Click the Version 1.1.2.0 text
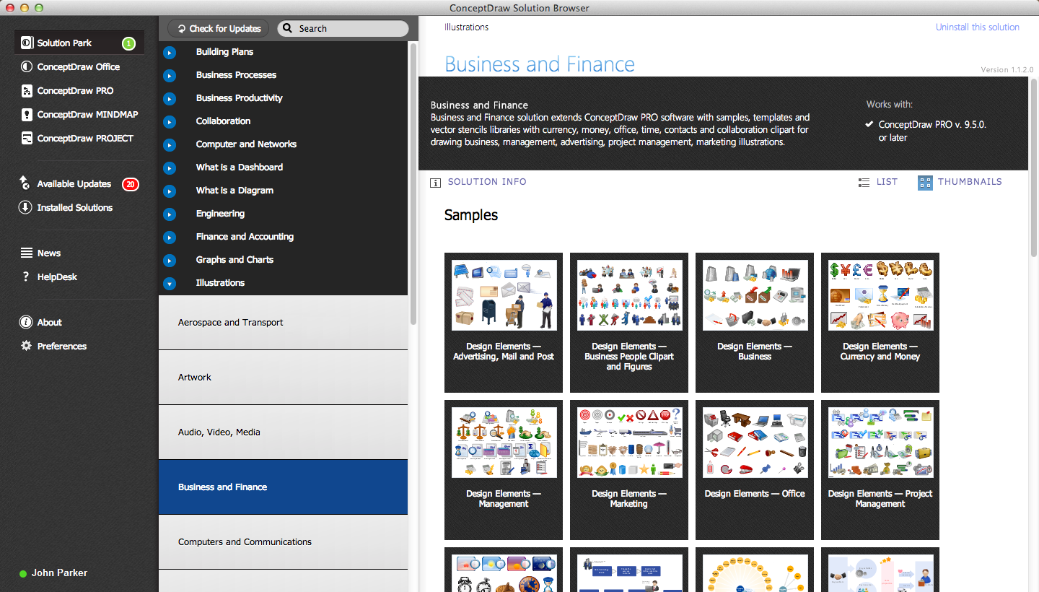This screenshot has height=592, width=1039. [1007, 70]
